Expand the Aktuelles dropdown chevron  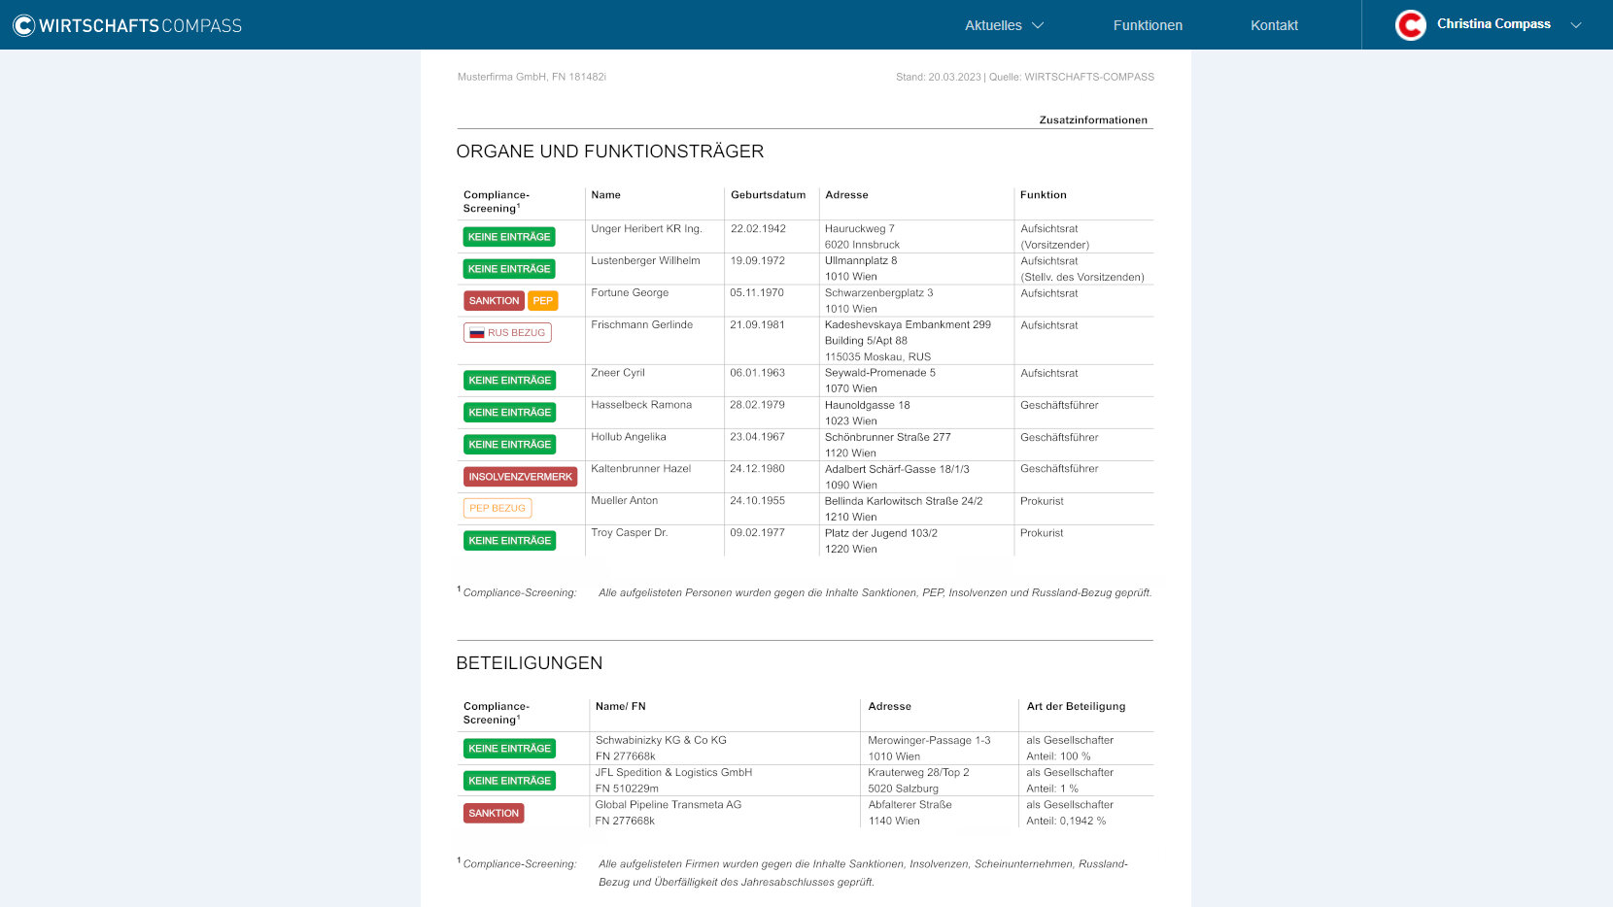click(x=1038, y=25)
